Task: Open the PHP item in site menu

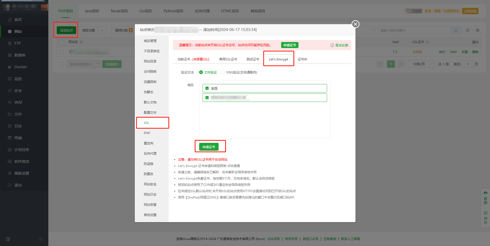Action: [147, 133]
